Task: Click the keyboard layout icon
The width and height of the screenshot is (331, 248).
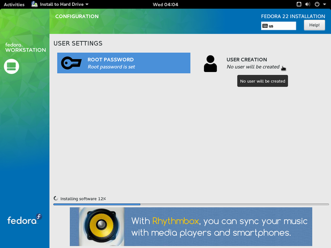Action: click(x=265, y=26)
